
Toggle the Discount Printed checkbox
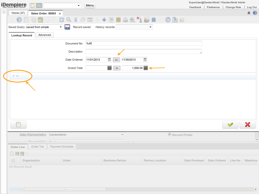pyautogui.click(x=169, y=135)
